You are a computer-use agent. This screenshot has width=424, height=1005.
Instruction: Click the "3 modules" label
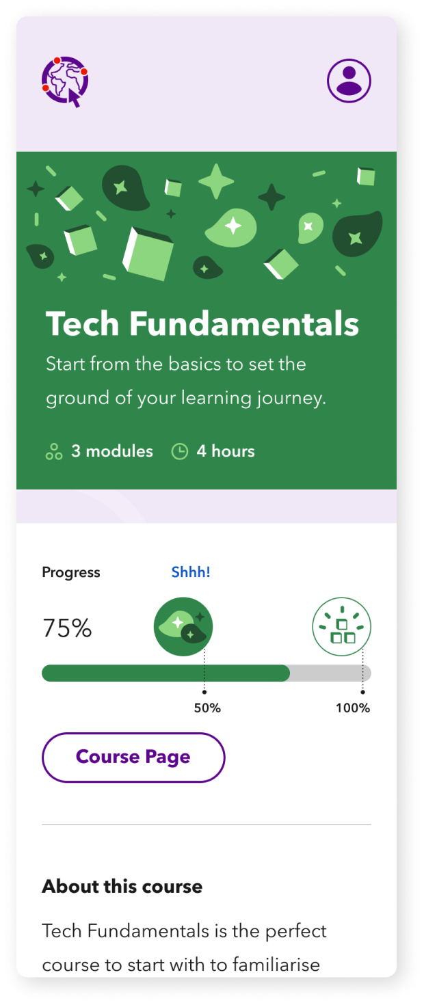[112, 451]
